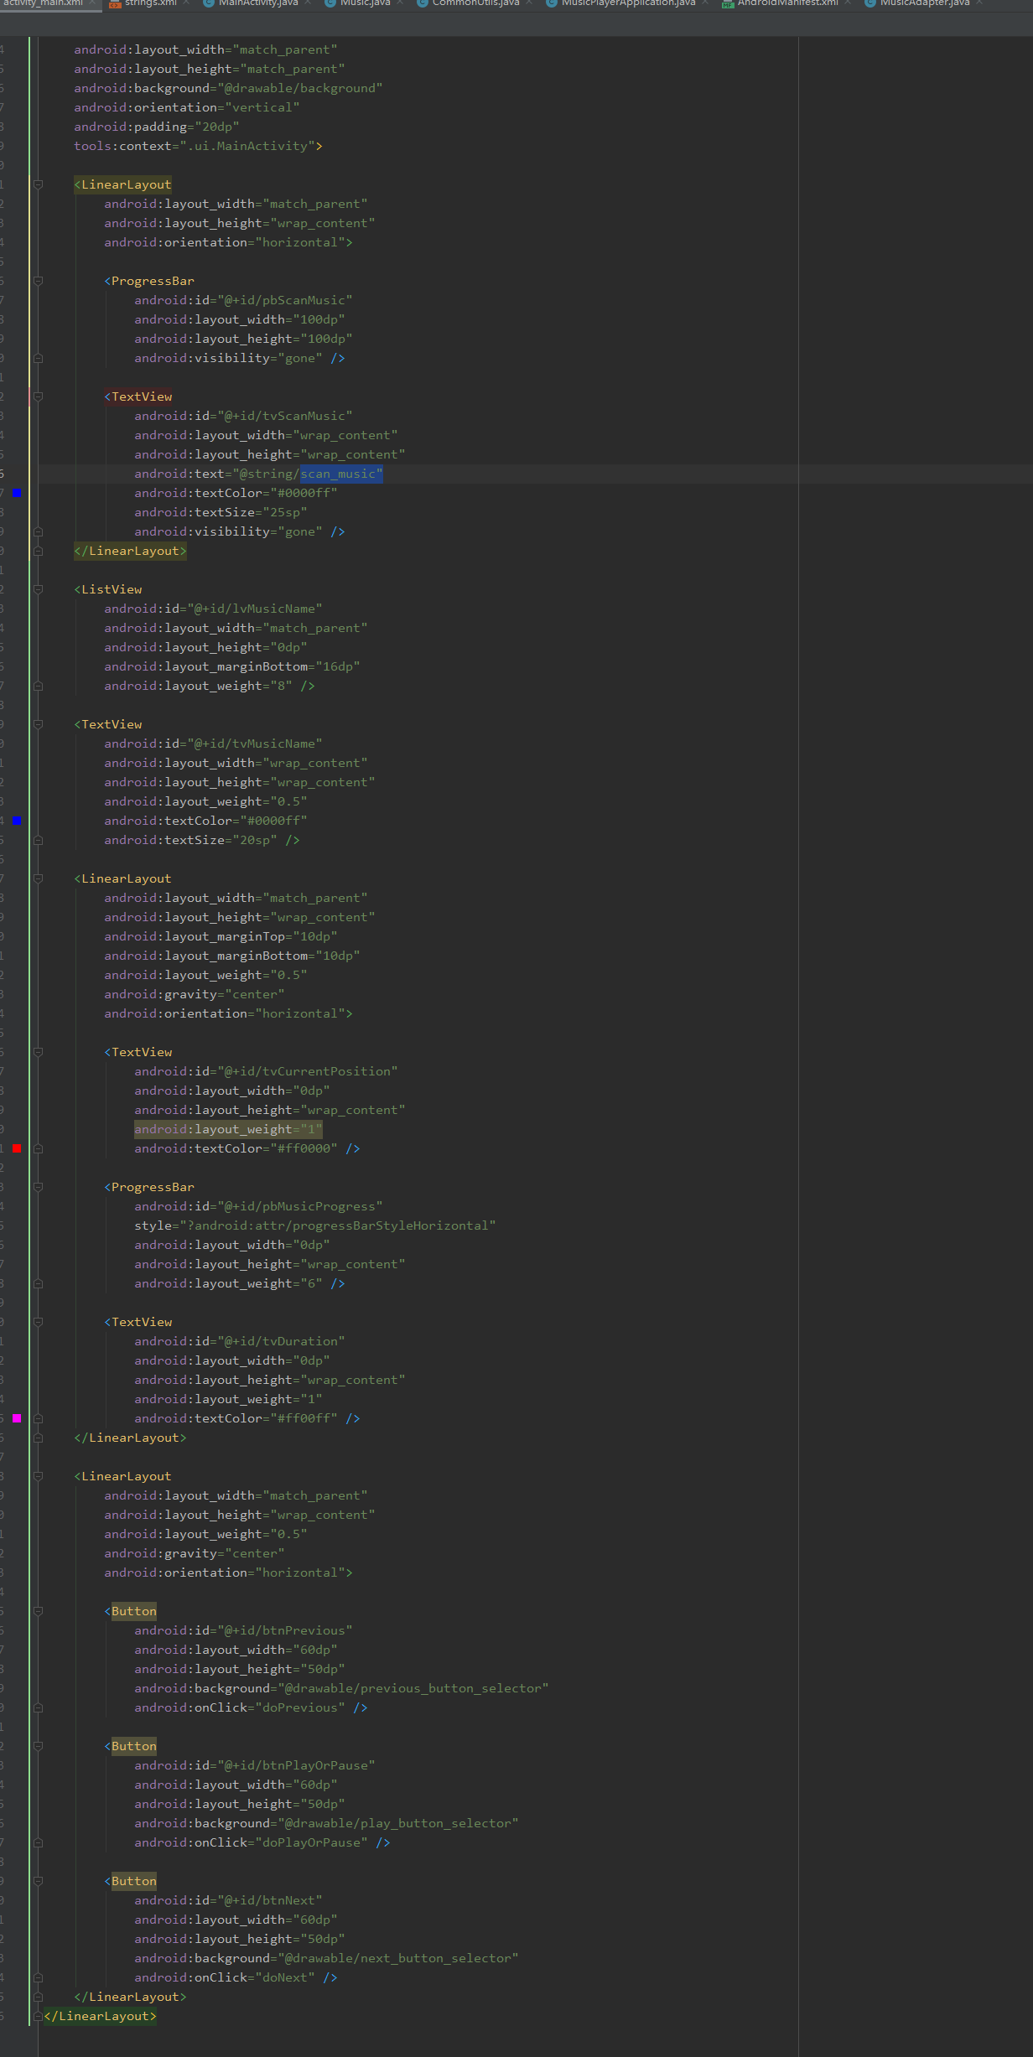Open red gutter color swatch #ff0000
1033x2057 pixels.
(17, 1148)
